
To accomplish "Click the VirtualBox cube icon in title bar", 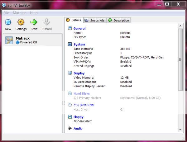I will [4, 5].
